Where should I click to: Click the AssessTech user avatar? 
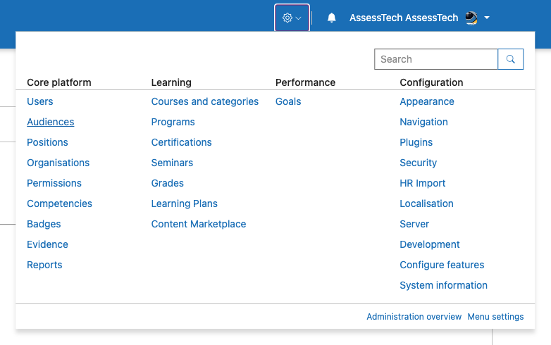[x=471, y=18]
